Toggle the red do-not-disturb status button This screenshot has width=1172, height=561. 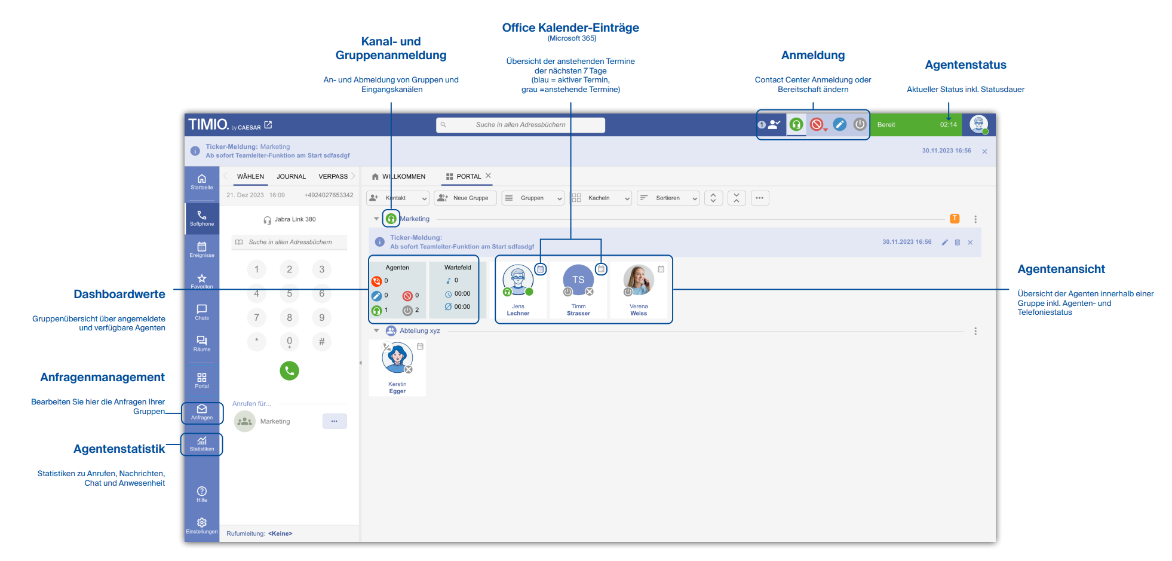tap(817, 124)
